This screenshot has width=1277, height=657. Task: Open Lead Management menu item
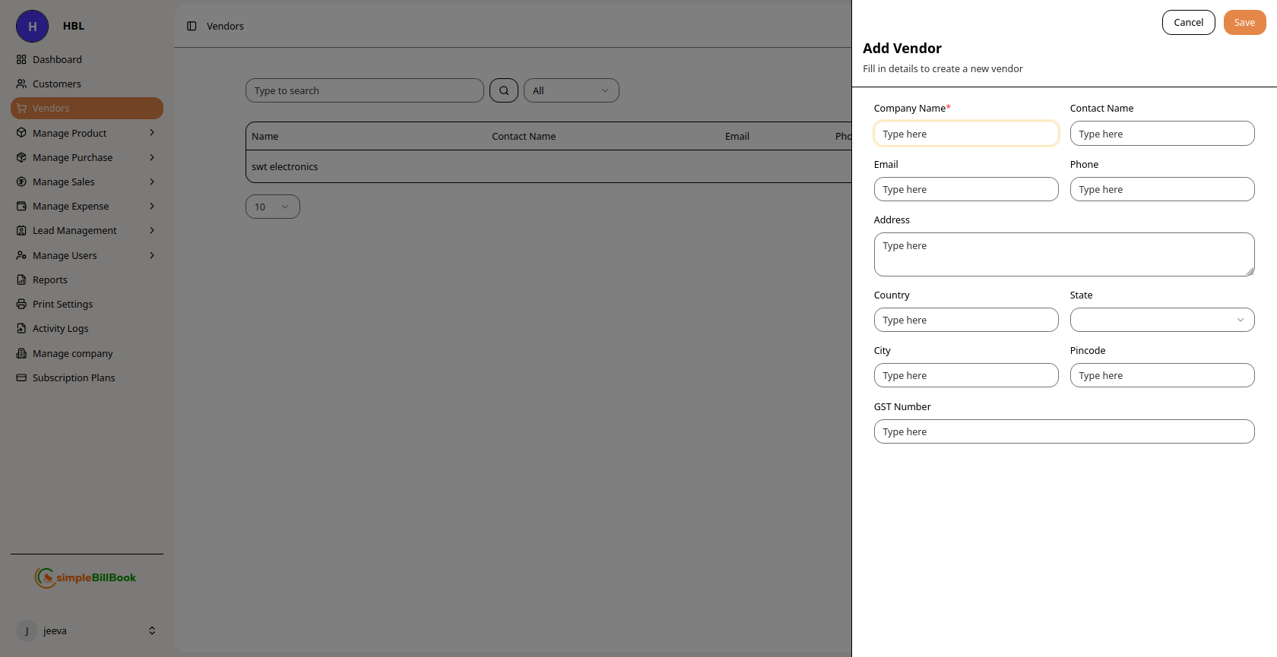click(x=74, y=230)
